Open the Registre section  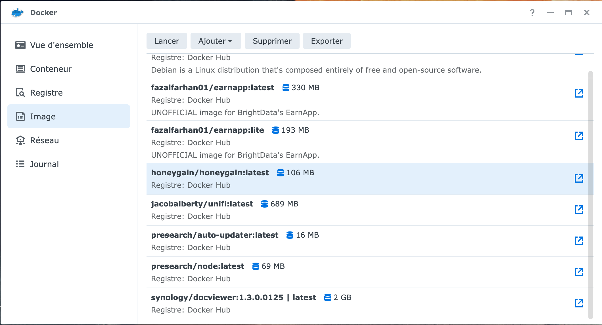tap(69, 93)
